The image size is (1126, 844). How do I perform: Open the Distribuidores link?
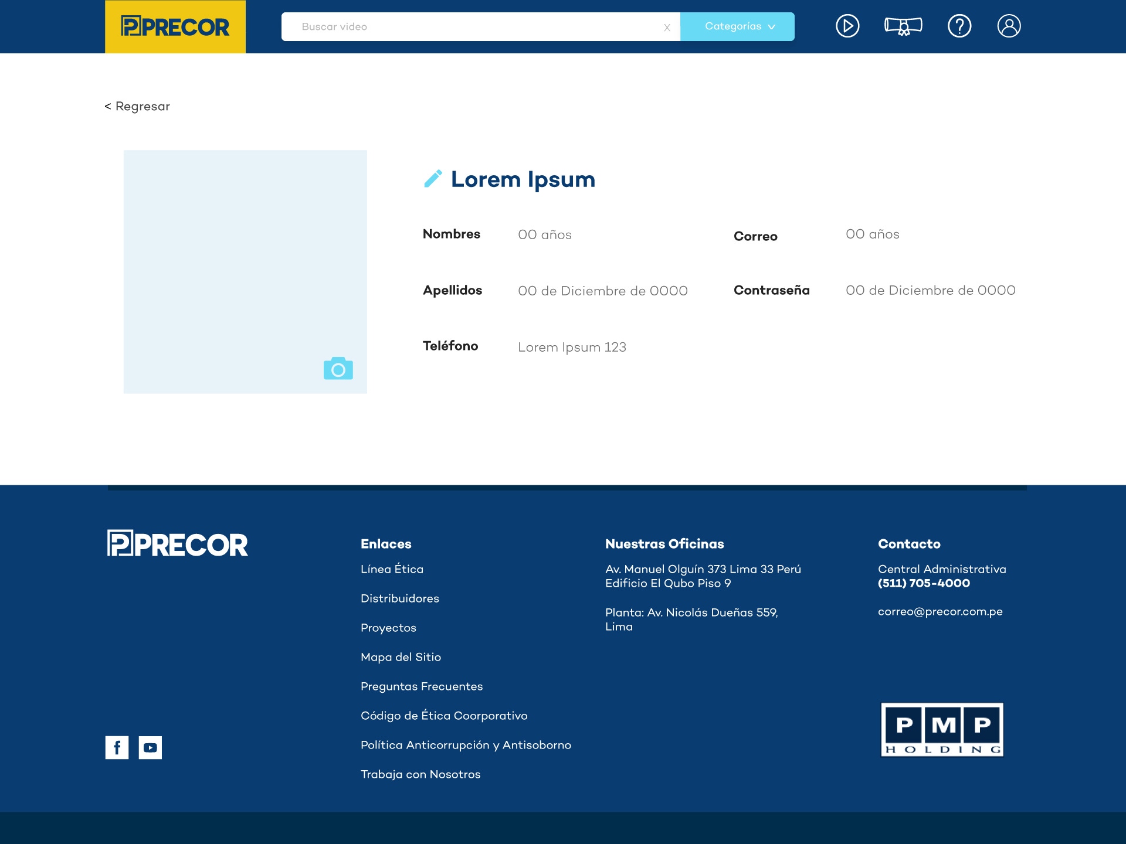(x=400, y=598)
